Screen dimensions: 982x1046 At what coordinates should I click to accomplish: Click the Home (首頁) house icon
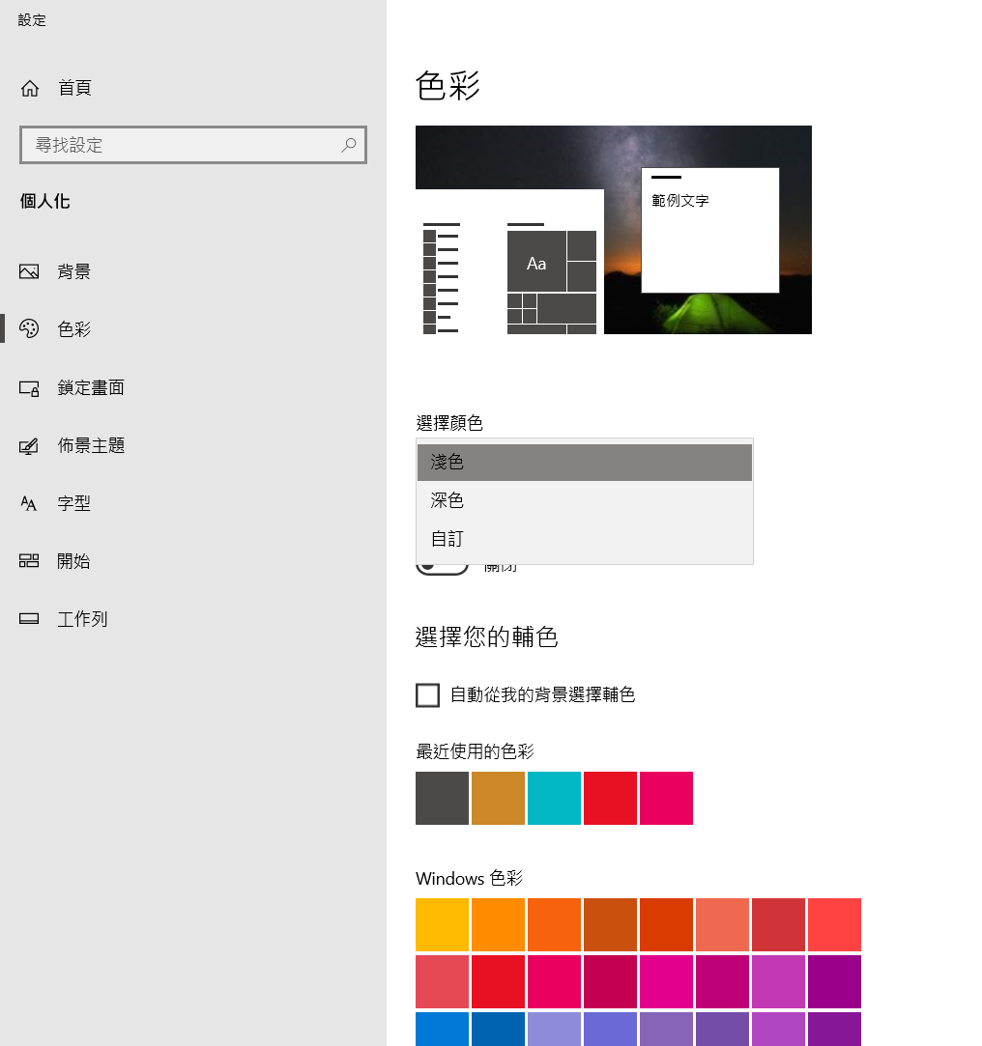pyautogui.click(x=29, y=88)
